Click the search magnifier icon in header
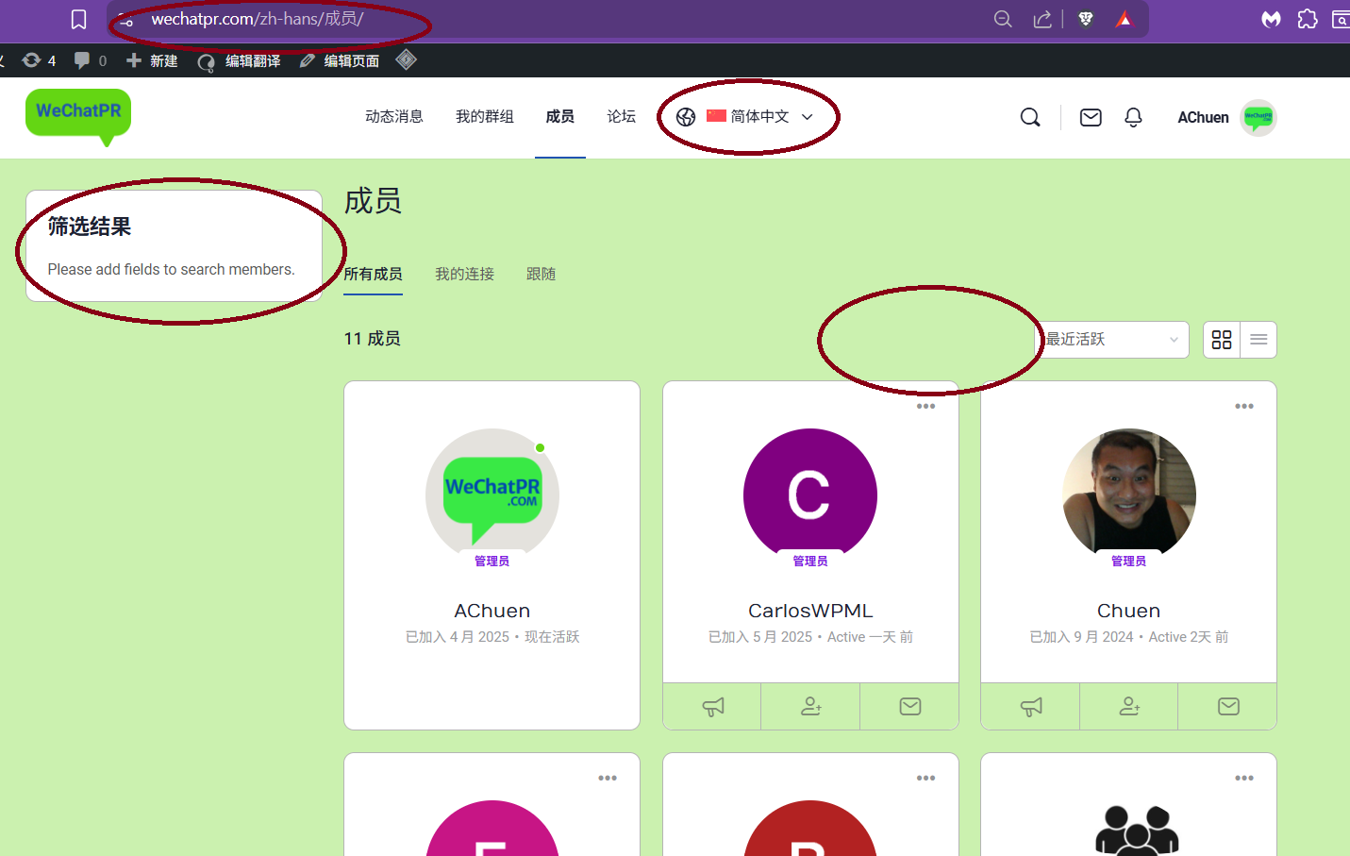1350x856 pixels. click(x=1030, y=117)
